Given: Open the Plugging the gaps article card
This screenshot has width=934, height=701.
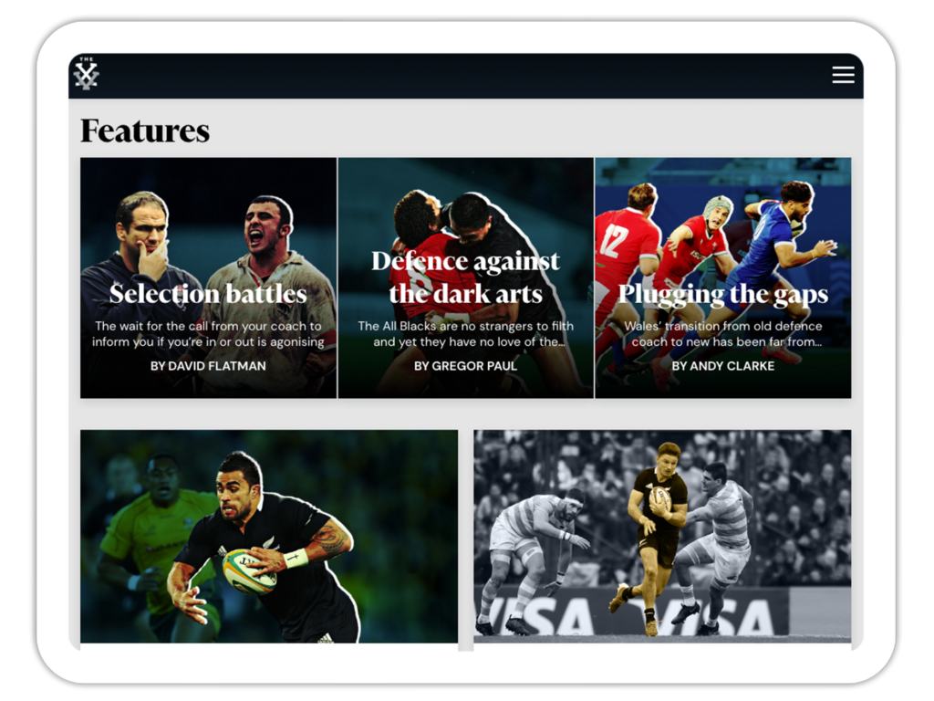Looking at the screenshot, I should [x=723, y=277].
